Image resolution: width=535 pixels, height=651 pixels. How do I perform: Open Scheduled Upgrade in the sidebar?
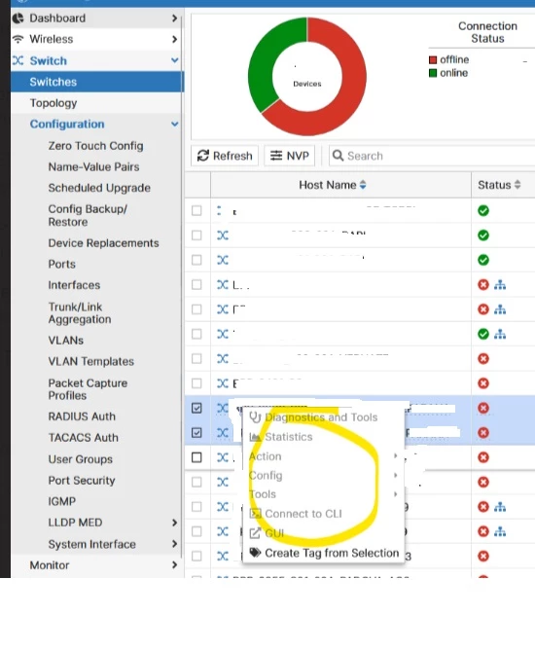coord(99,188)
